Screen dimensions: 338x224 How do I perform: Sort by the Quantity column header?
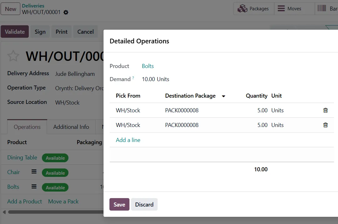[x=256, y=96]
